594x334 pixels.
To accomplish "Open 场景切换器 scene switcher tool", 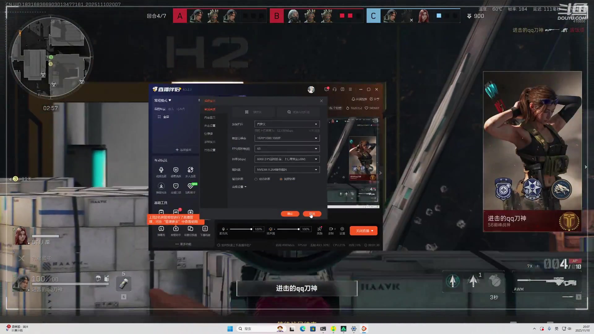I will tap(190, 229).
